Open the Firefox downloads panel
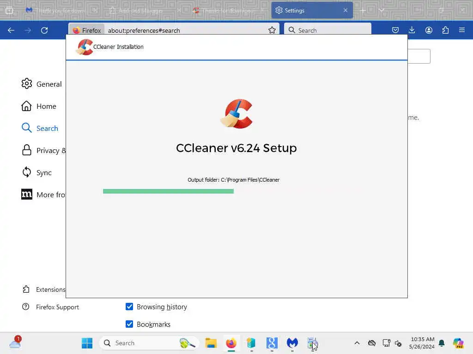 (412, 30)
